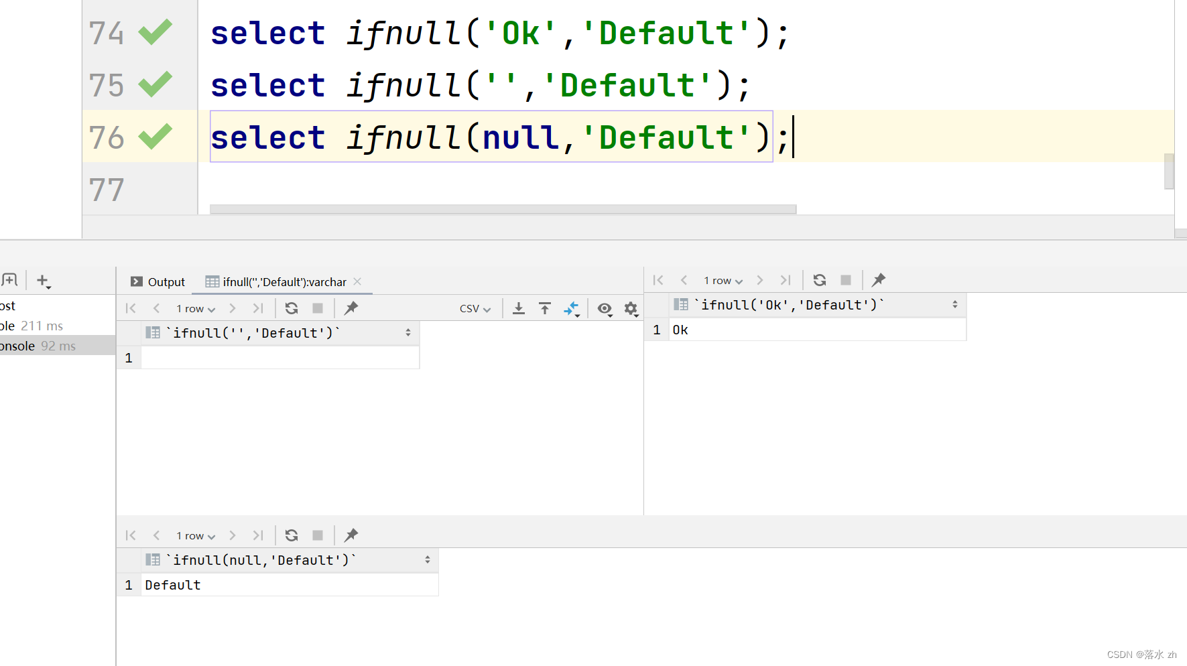
Task: Stop the query in the ifnull('Ok','Default') grid
Action: pos(846,280)
